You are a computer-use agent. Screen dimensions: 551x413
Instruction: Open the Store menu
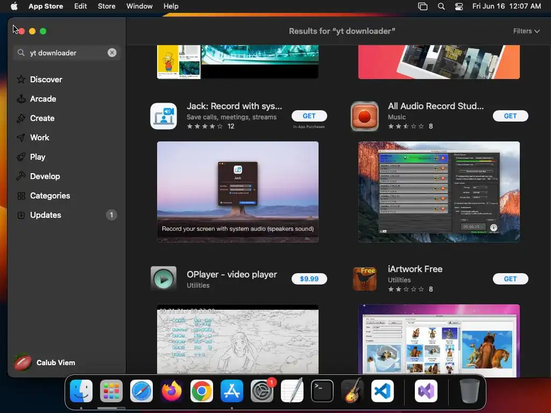click(x=107, y=6)
